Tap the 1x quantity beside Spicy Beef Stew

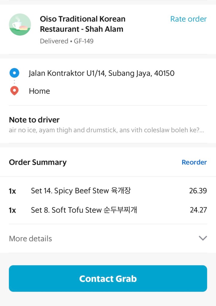[12, 191]
